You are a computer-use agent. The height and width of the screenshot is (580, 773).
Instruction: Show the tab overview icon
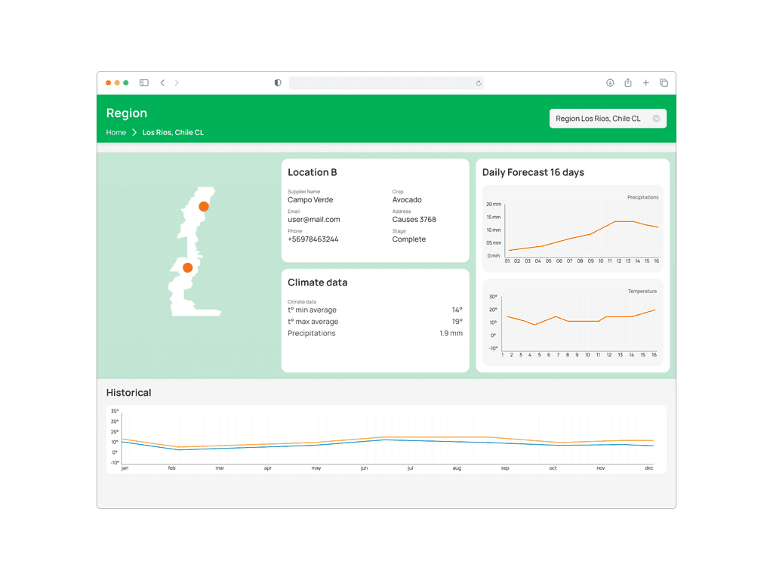664,83
